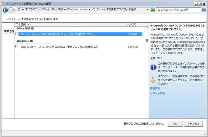Select Microsoft Outlook 2010 (KB4018314) row text
The height and width of the screenshot is (137, 208).
click(x=57, y=34)
